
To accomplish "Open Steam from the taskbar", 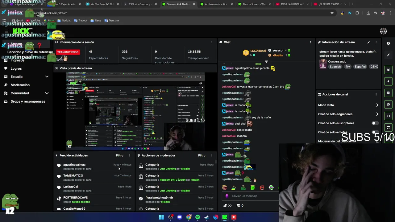I will pos(207,217).
